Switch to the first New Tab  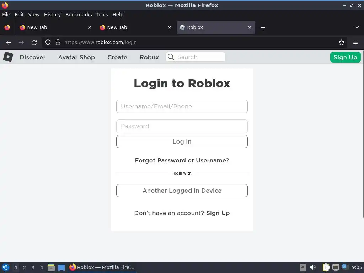[x=55, y=27]
